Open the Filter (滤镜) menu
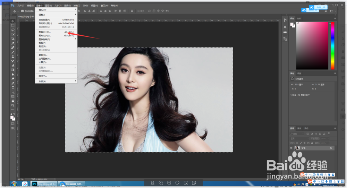This screenshot has width=347, height=188. (77, 6)
